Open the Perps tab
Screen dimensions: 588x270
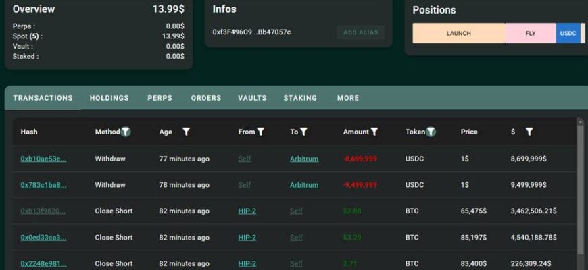coord(160,98)
